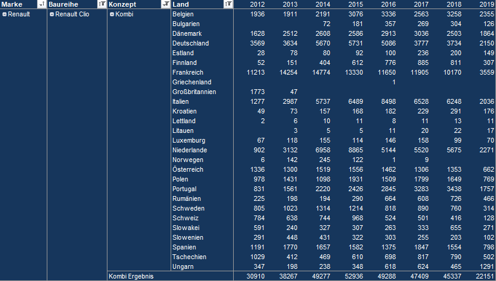Select Großbritannien 2012 value 1773
The height and width of the screenshot is (281, 496).
[x=257, y=92]
